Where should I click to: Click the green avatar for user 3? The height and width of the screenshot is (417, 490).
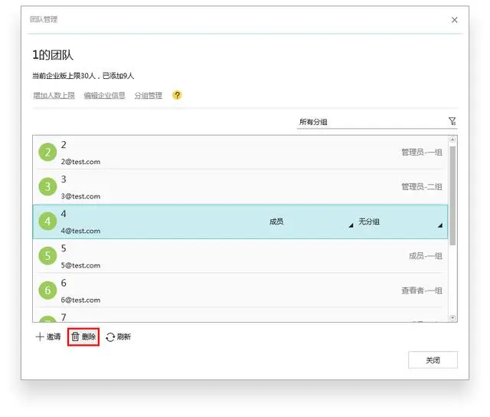tap(47, 187)
